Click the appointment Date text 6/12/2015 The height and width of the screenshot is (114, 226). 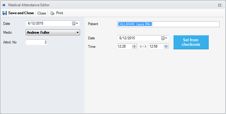tap(127, 38)
